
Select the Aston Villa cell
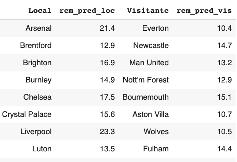(150, 114)
